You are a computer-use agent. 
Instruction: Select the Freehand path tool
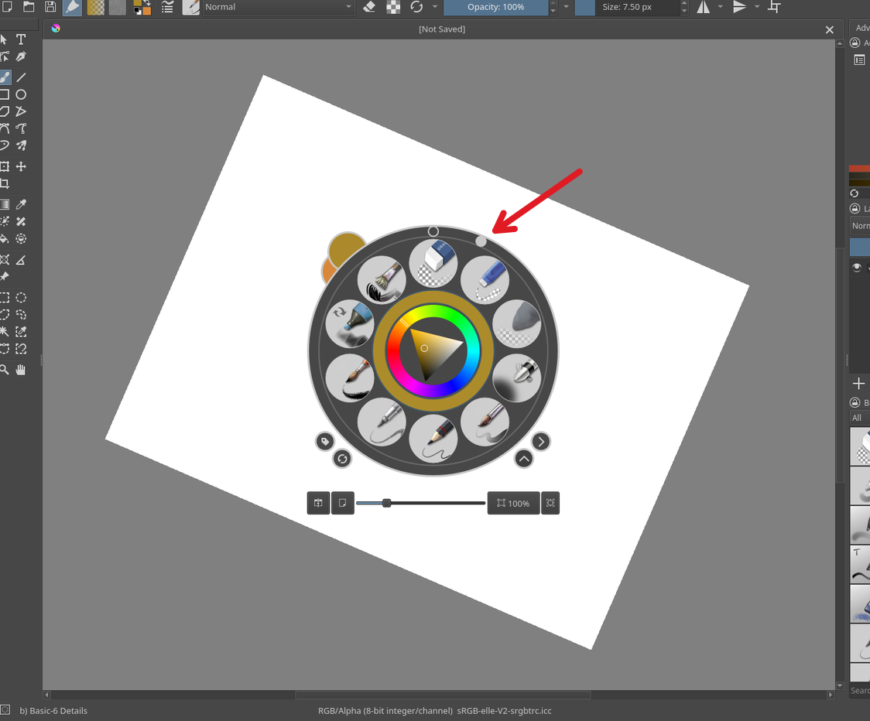point(21,128)
